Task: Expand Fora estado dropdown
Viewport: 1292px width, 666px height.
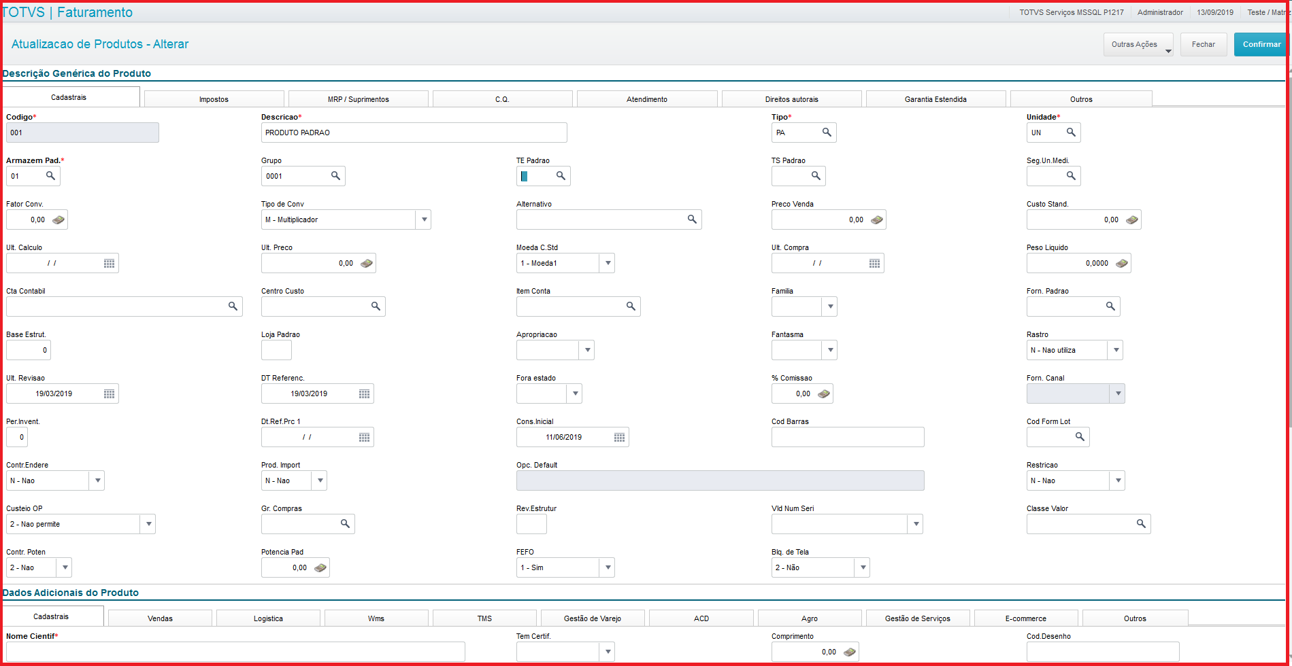Action: coord(574,393)
